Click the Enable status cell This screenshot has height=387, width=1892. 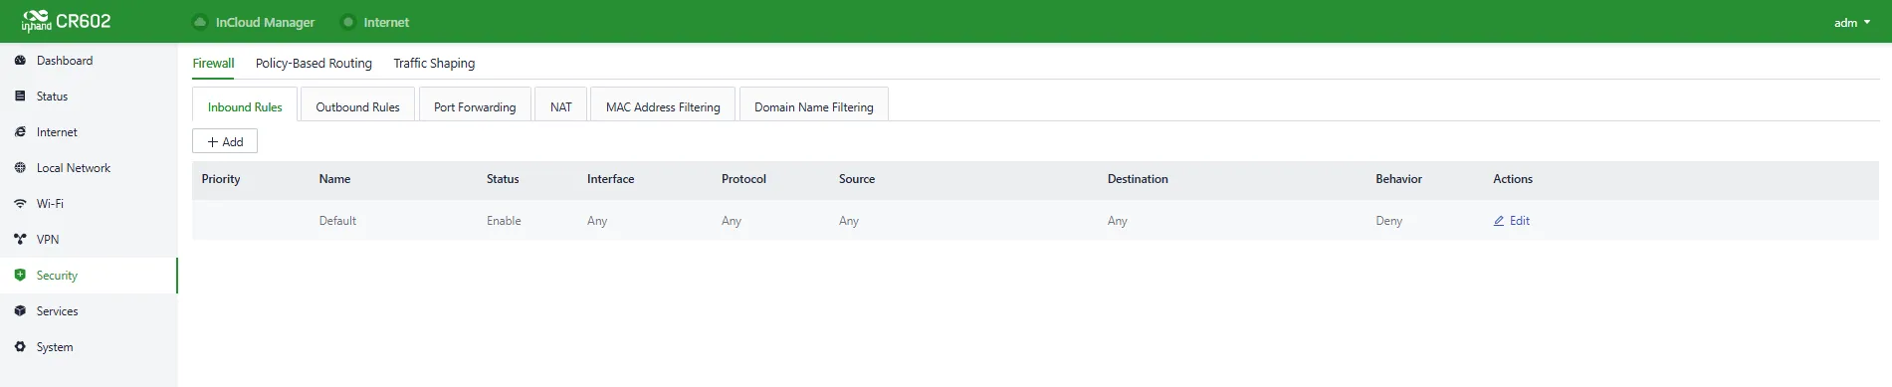click(x=504, y=221)
